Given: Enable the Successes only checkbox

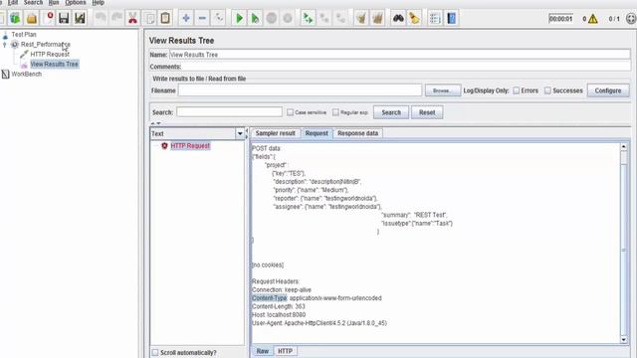Looking at the screenshot, I should point(547,90).
